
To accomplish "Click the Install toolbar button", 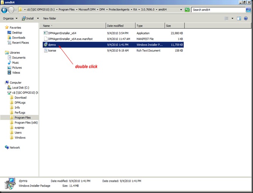I will (x=28, y=19).
